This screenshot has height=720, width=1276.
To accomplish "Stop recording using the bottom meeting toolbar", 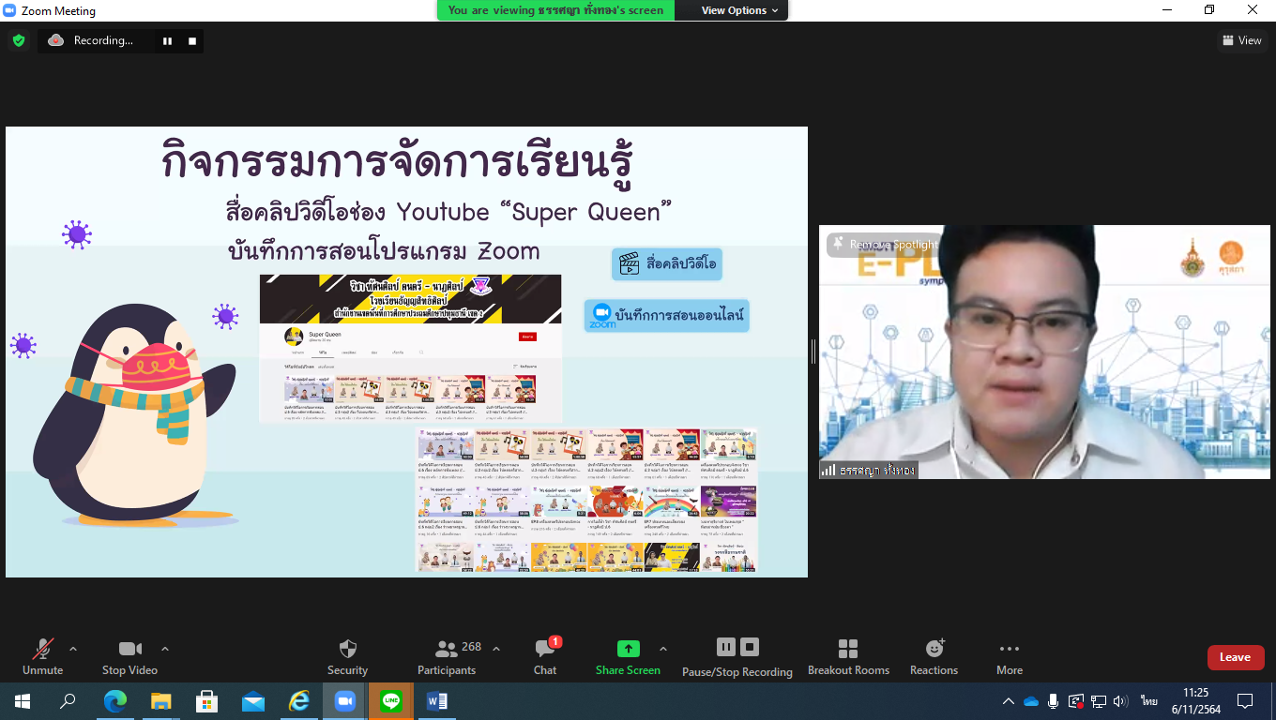I will [x=749, y=647].
